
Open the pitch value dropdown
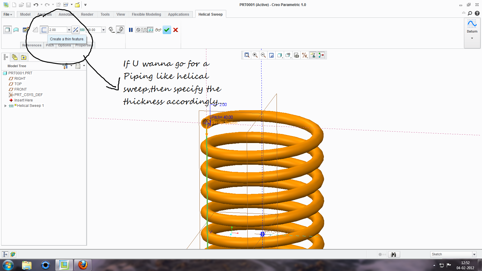pos(103,30)
